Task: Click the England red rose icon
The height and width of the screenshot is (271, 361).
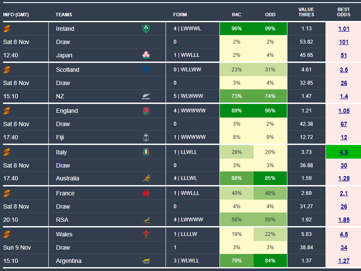Action: (146, 111)
